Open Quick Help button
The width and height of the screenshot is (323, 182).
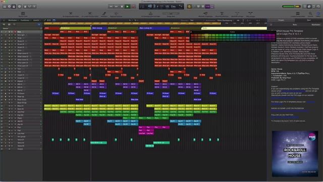point(20,7)
